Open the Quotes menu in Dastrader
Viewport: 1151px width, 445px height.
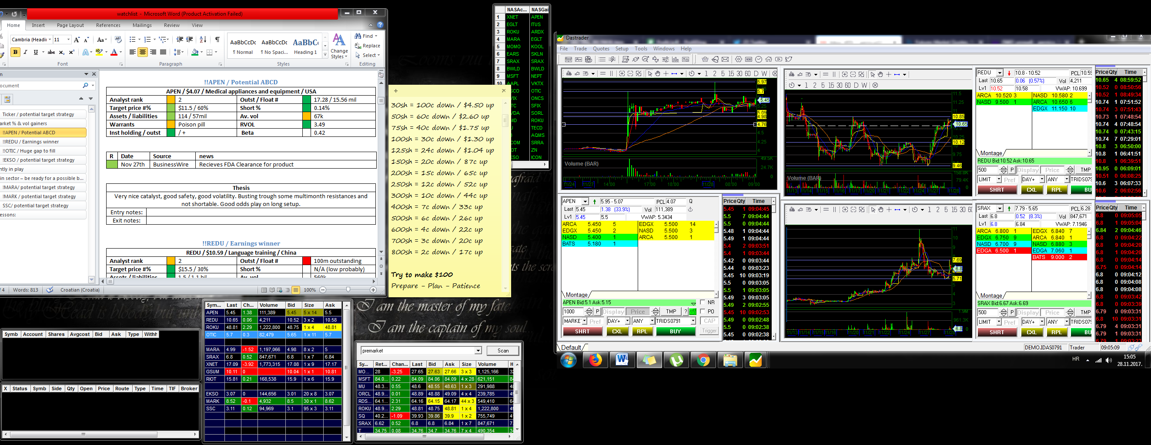pos(602,49)
